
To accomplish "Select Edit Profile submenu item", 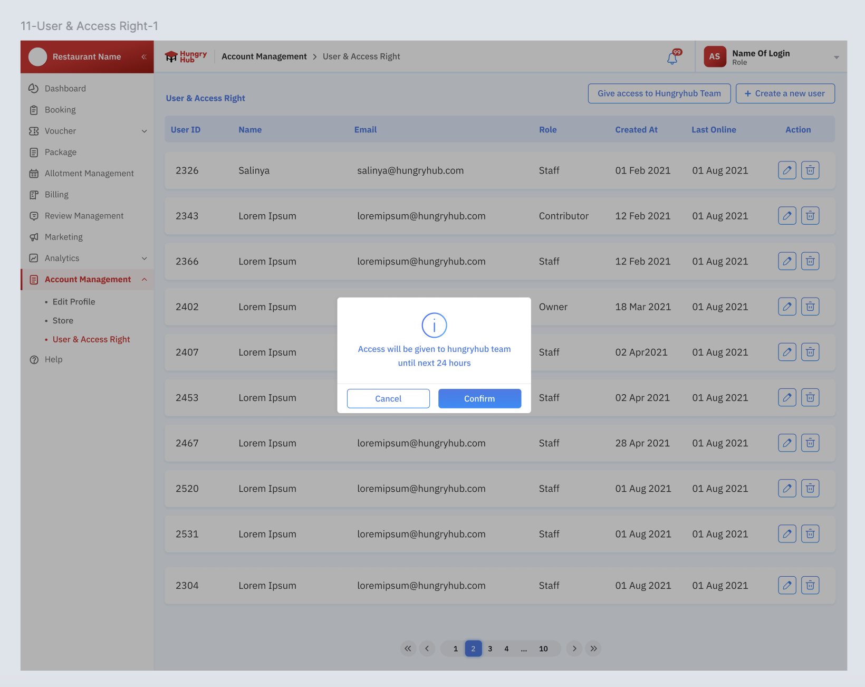I will [74, 302].
